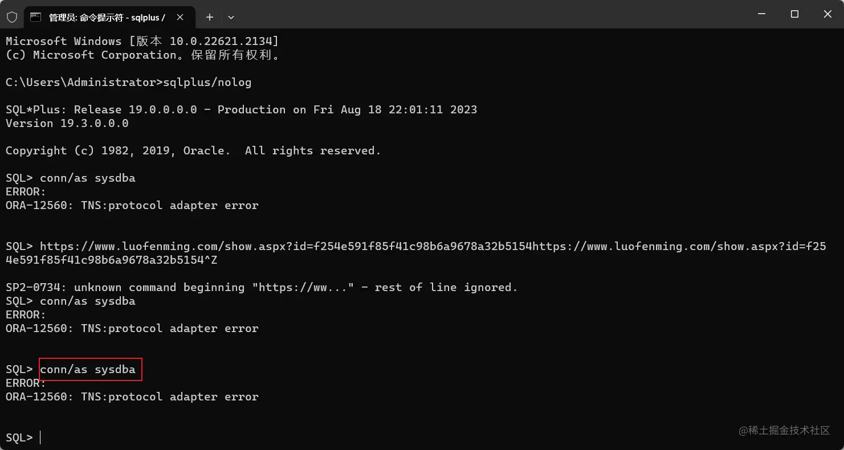Click the Oracle copyright notice line

pyautogui.click(x=193, y=150)
